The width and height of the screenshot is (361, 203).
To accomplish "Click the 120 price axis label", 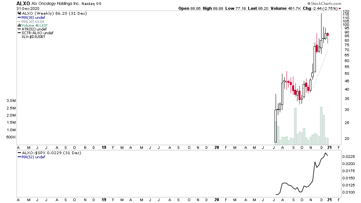I will point(346,12).
